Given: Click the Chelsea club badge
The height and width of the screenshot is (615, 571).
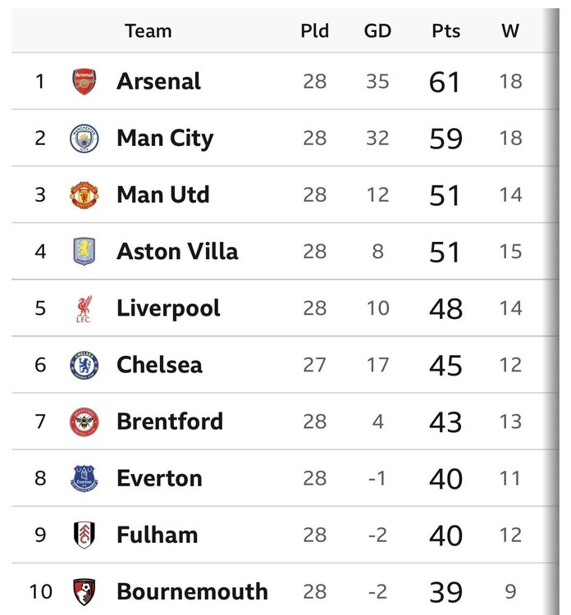Looking at the screenshot, I should [84, 365].
